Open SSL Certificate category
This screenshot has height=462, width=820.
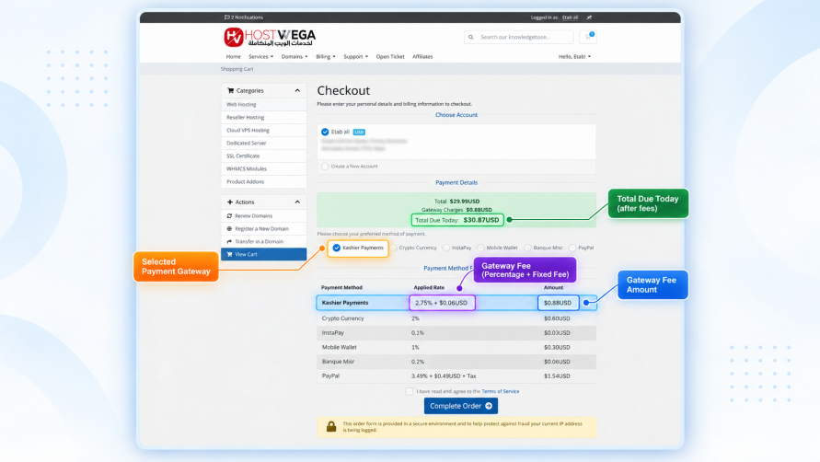coord(263,156)
